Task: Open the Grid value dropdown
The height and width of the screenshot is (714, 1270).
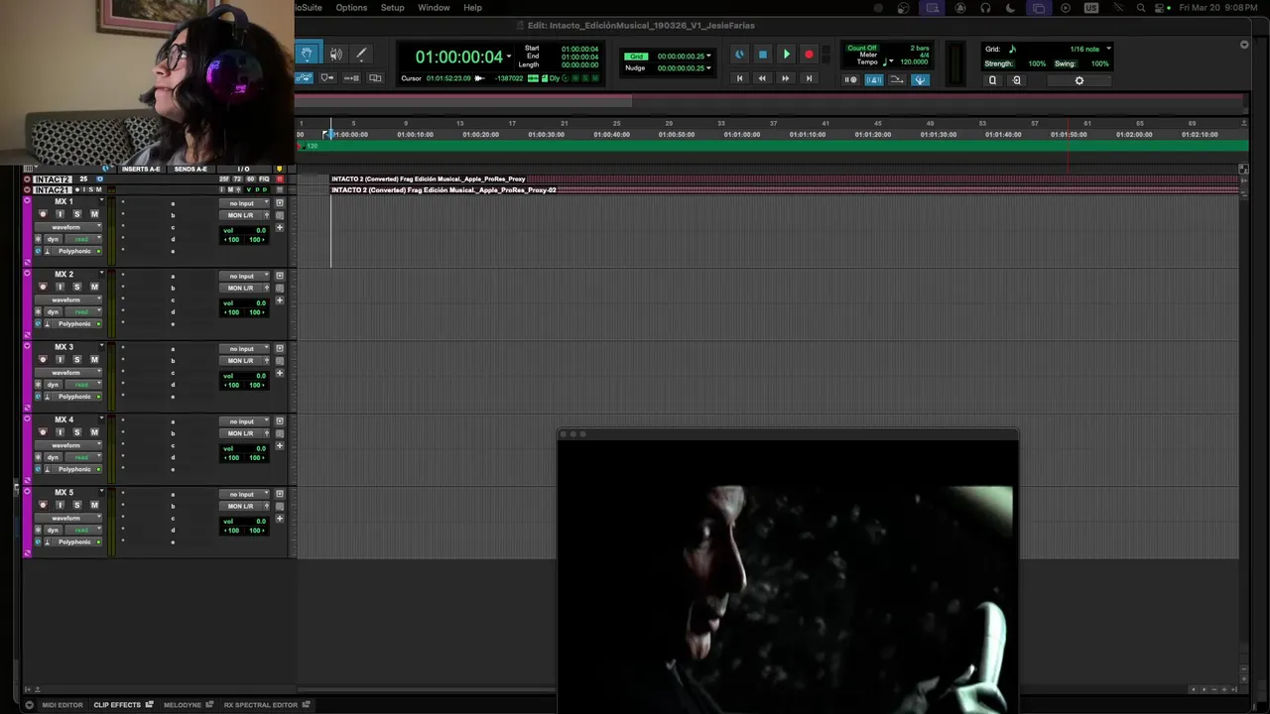Action: [x=708, y=57]
